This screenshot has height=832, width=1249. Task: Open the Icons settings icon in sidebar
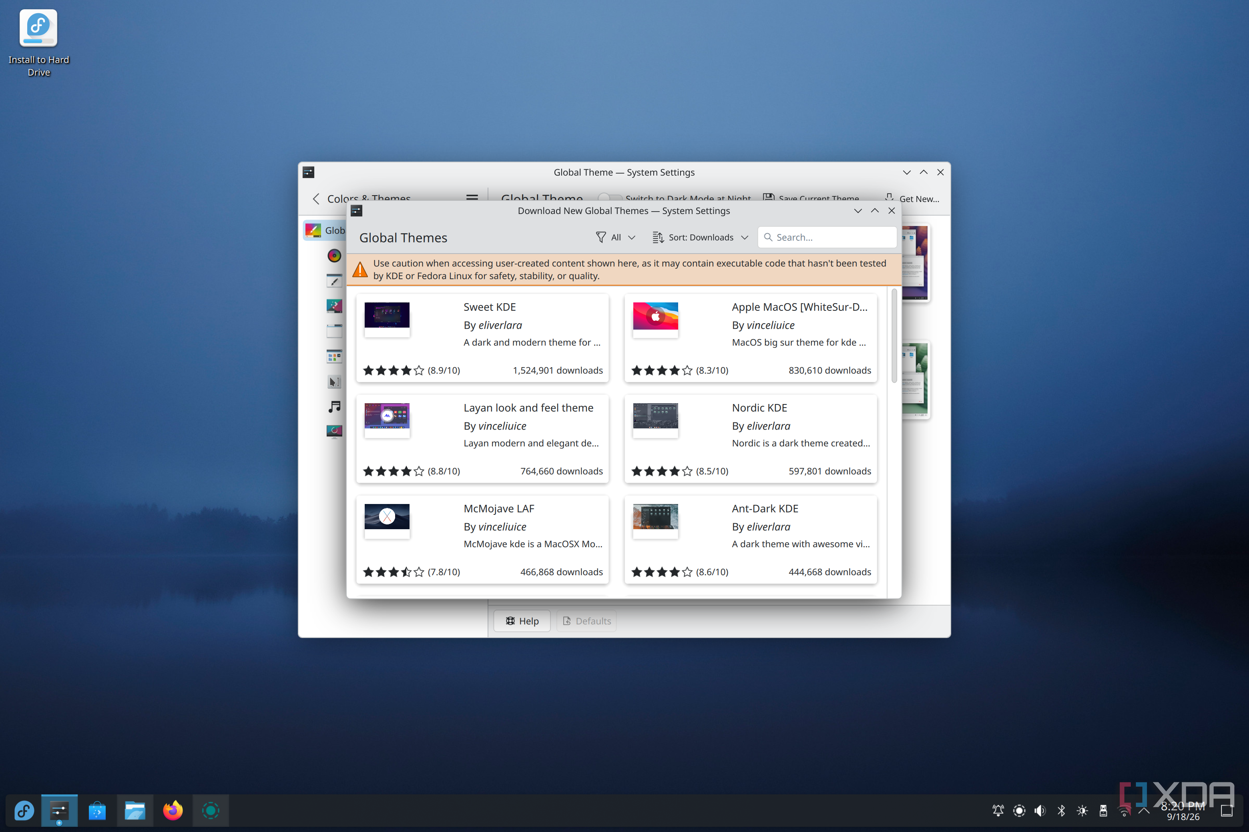(x=334, y=356)
